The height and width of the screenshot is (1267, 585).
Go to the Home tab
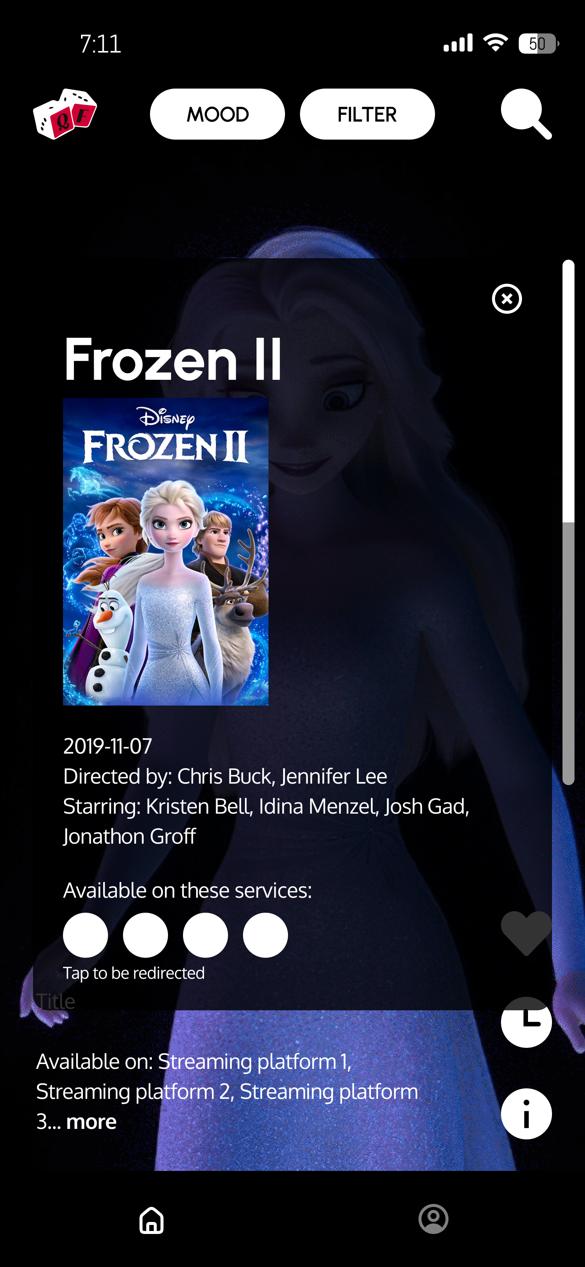(x=151, y=1219)
